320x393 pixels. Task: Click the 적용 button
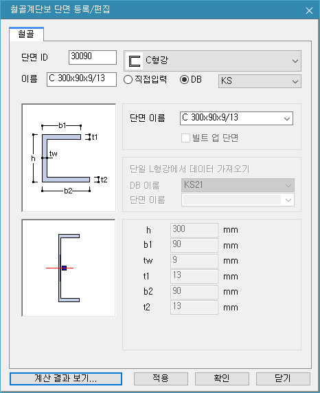[x=161, y=379]
